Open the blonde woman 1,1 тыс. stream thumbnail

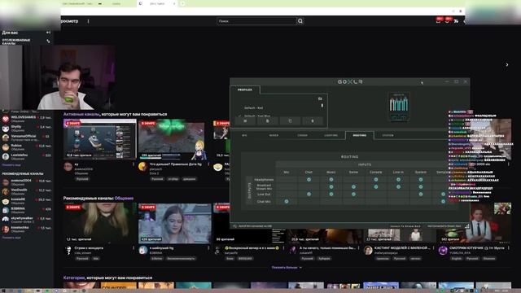(x=99, y=223)
